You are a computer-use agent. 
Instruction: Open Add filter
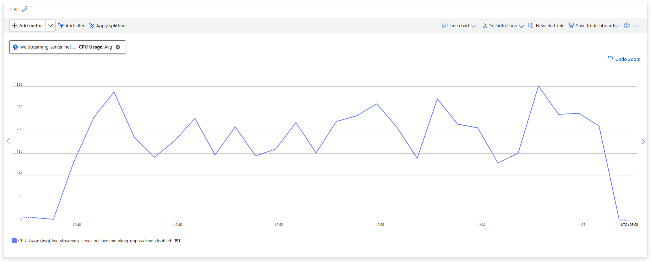pos(71,25)
